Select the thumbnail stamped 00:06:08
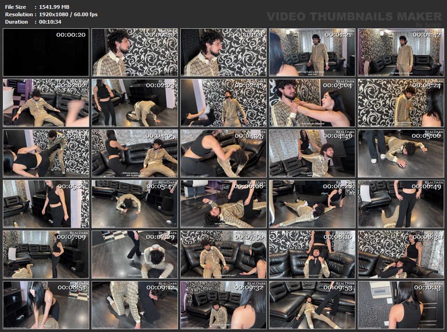The height and width of the screenshot is (332, 447). click(223, 204)
